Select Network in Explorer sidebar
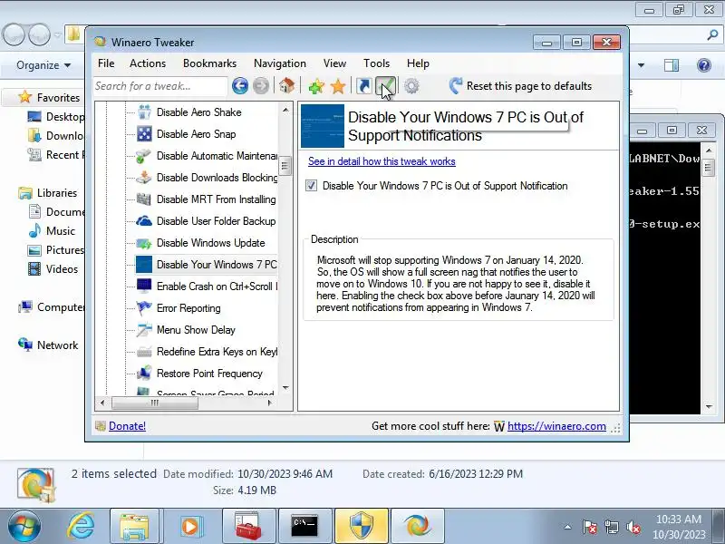This screenshot has height=544, width=725. 57,345
